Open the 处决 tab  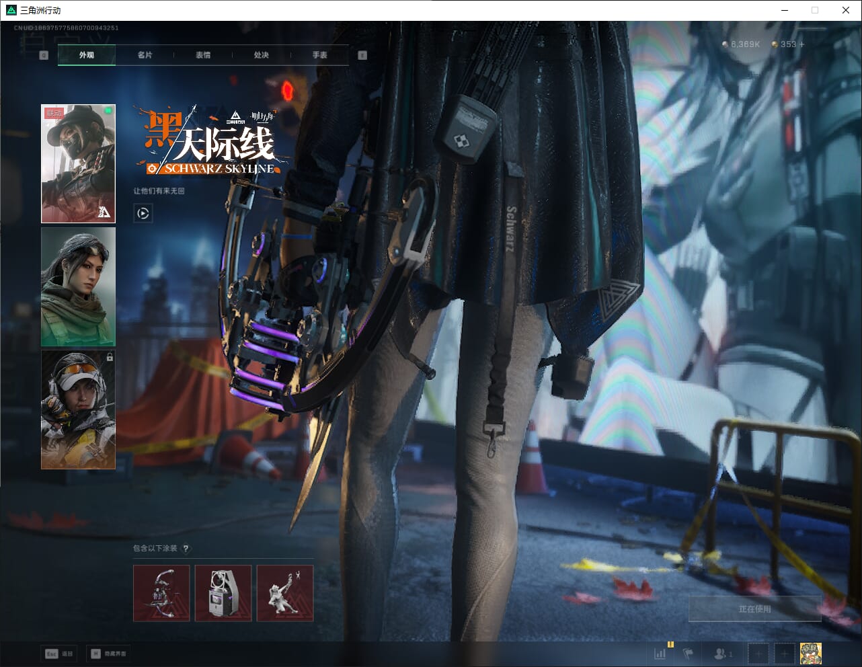pos(262,55)
